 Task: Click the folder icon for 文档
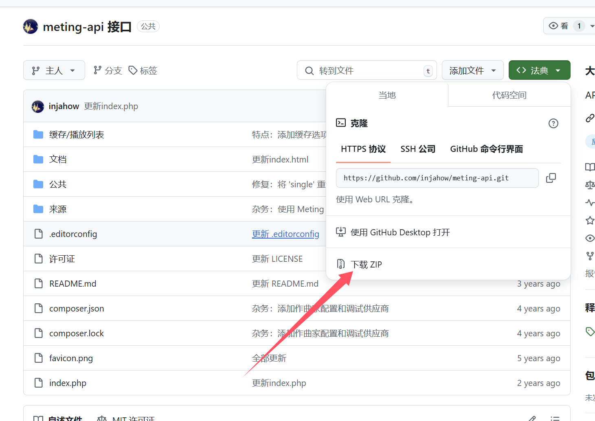pyautogui.click(x=38, y=159)
